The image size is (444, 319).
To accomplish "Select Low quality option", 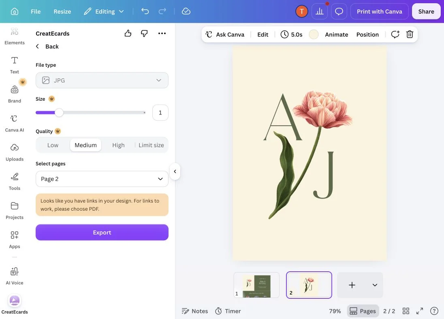I will (53, 145).
